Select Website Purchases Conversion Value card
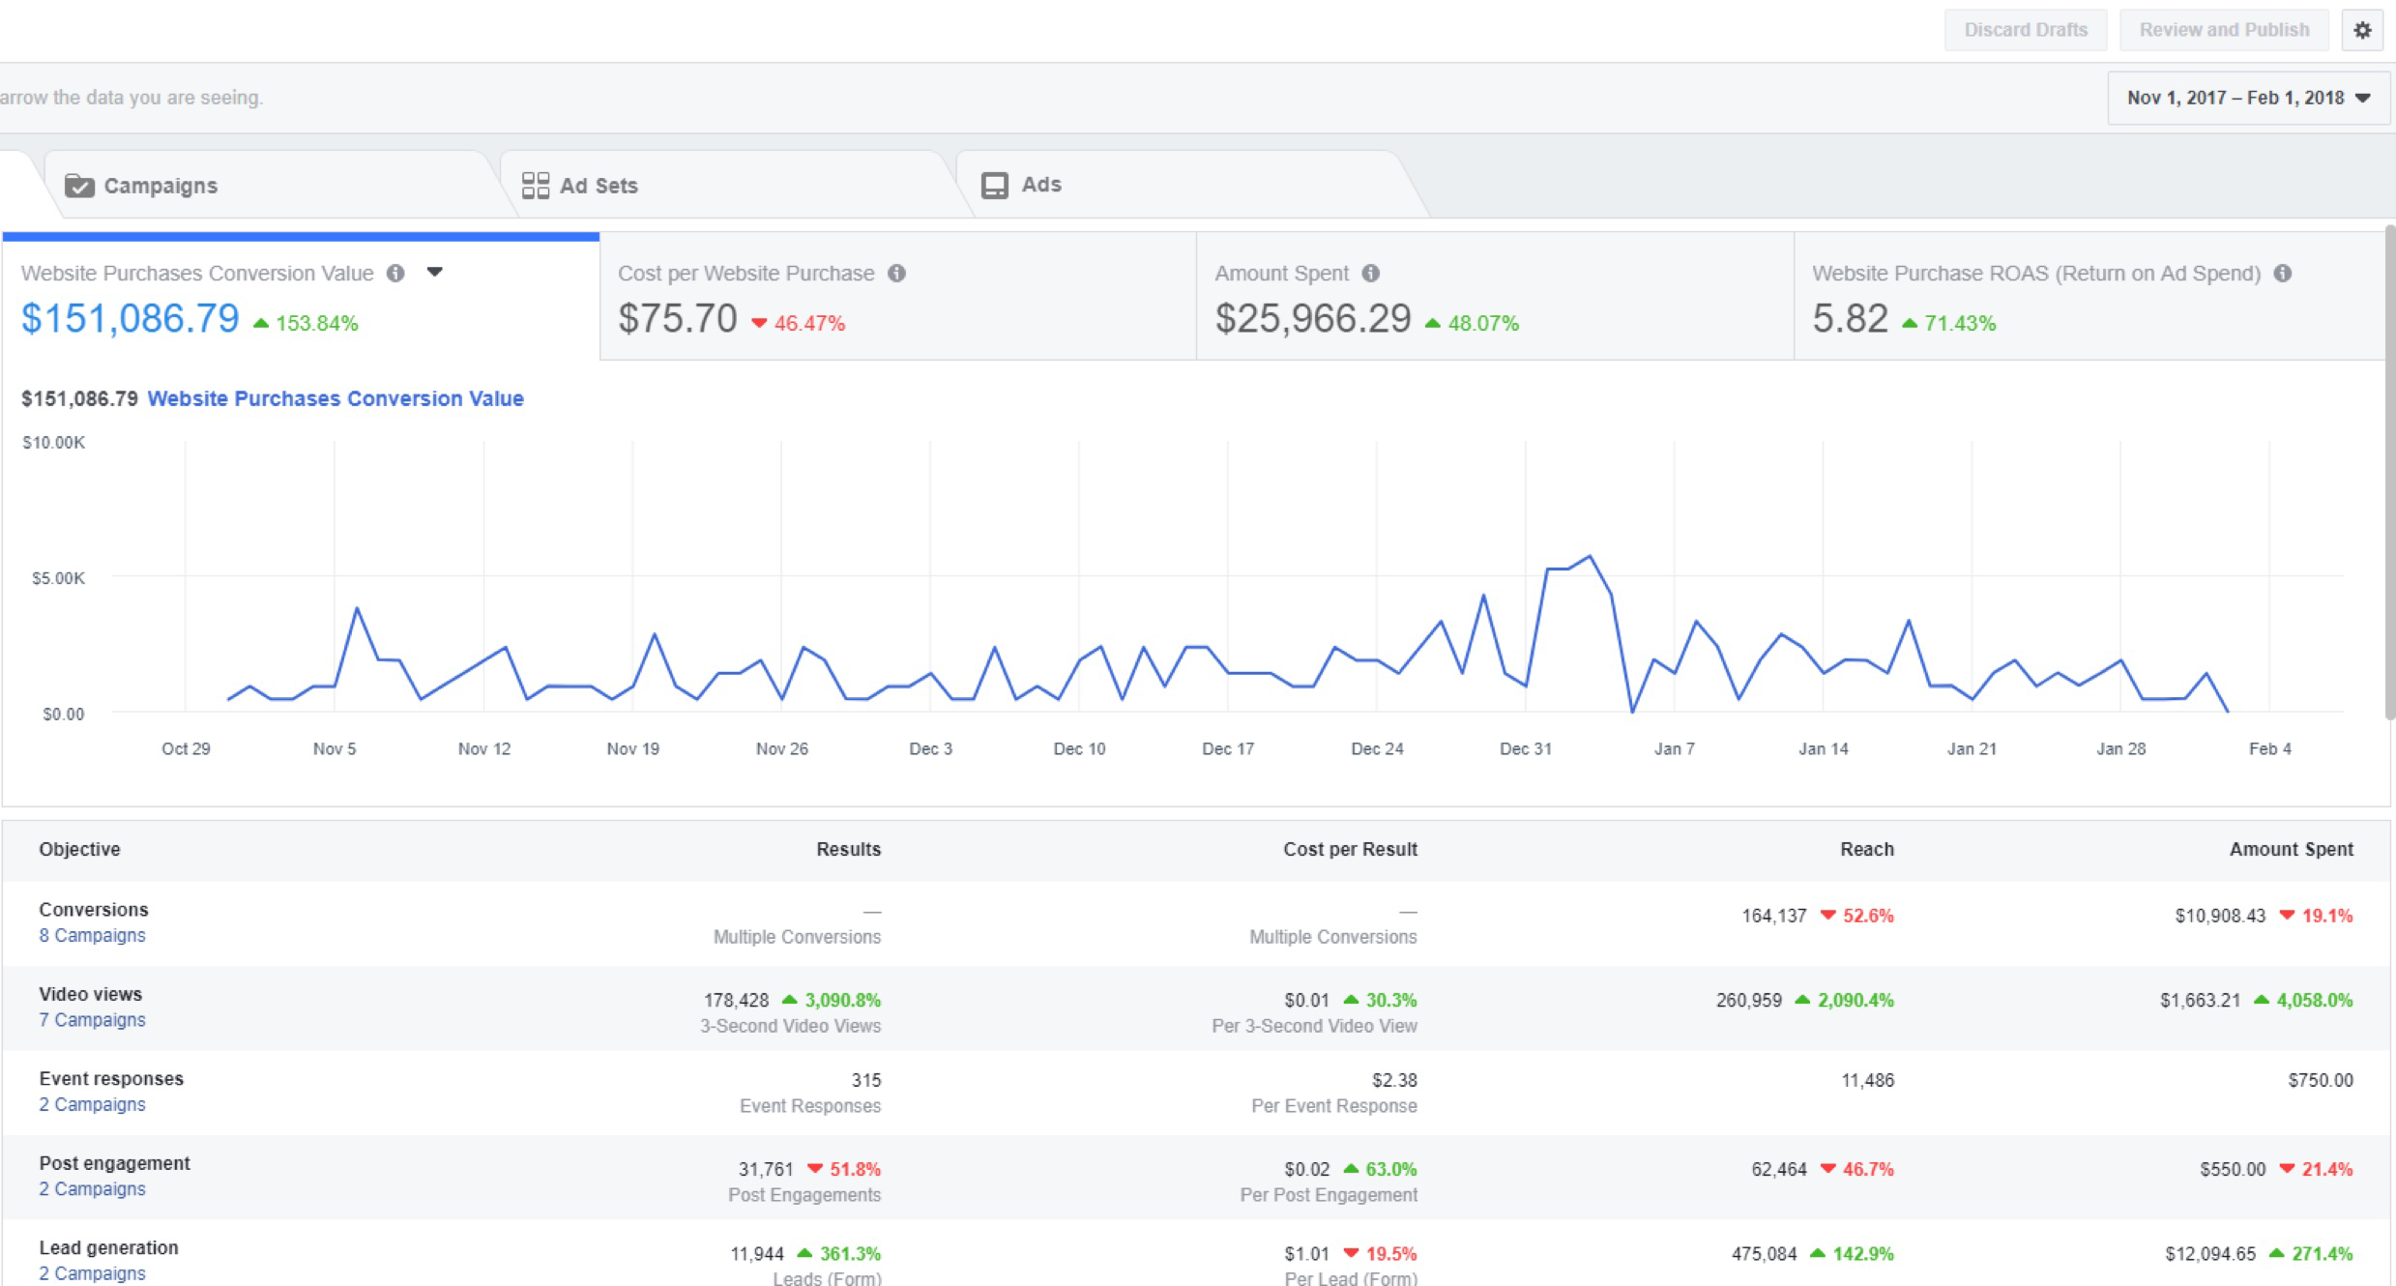 [301, 298]
